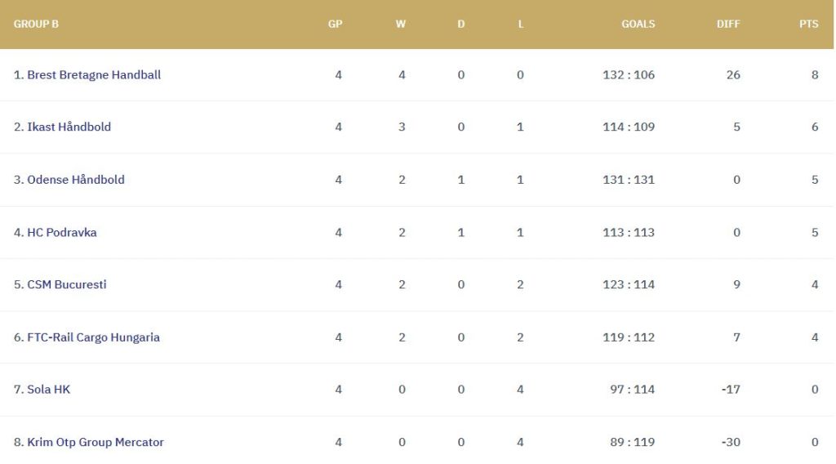The width and height of the screenshot is (836, 464).
Task: Click the DIFF column header
Action: [728, 25]
